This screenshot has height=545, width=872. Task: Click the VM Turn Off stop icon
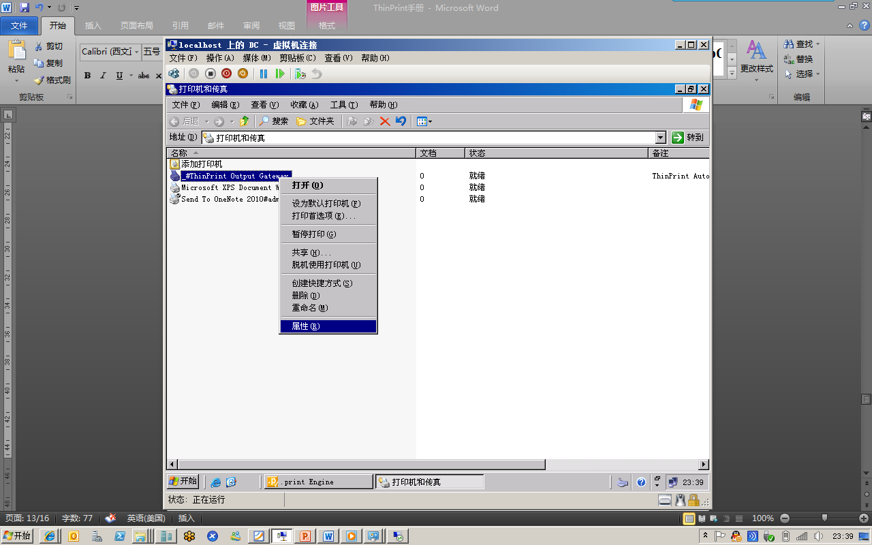(211, 74)
